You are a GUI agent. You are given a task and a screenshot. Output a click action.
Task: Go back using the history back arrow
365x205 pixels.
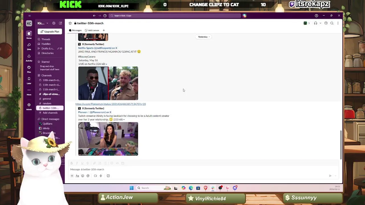[x=94, y=16]
